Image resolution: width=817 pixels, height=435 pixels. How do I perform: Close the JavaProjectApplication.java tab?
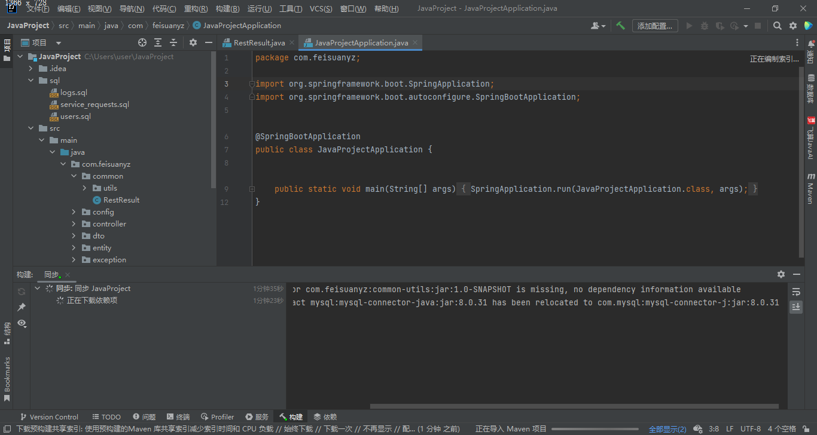click(x=415, y=43)
